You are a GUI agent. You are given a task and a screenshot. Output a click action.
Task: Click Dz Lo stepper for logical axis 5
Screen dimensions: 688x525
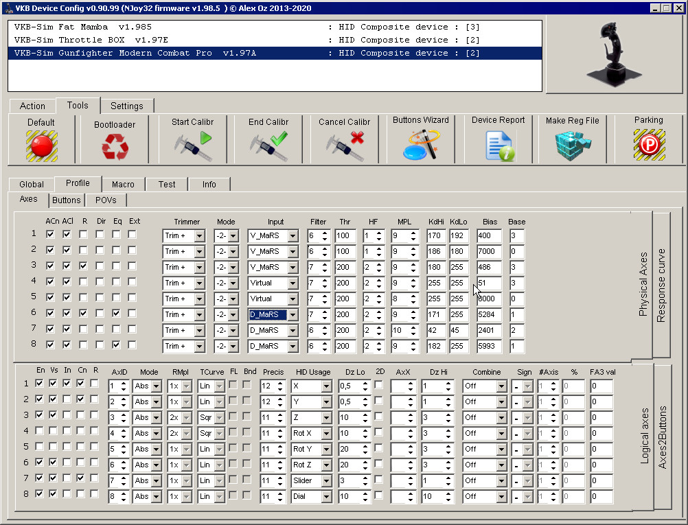coord(365,449)
